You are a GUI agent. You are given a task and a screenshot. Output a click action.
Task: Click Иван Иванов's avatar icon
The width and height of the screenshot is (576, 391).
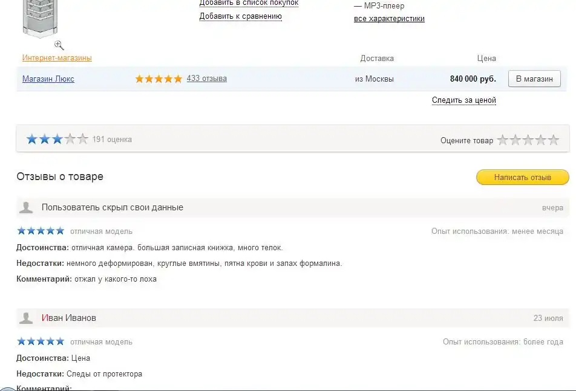point(26,318)
